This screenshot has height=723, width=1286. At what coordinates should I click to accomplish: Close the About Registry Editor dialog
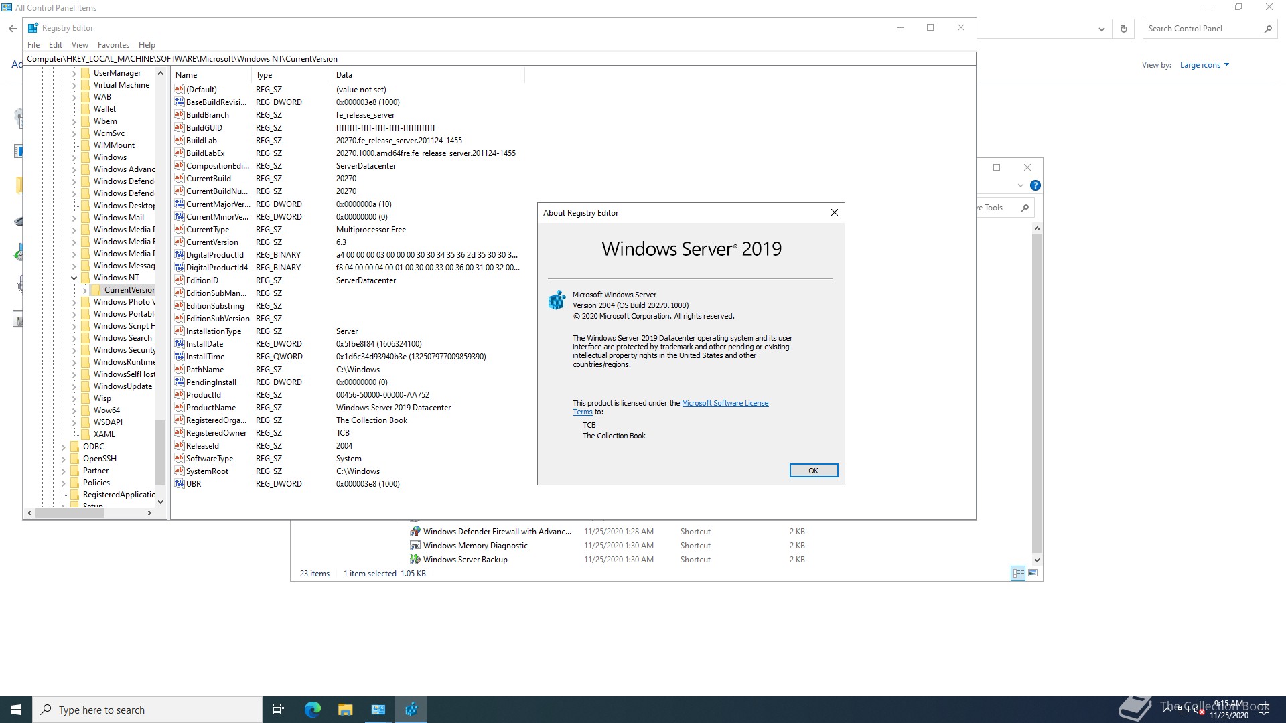click(834, 213)
